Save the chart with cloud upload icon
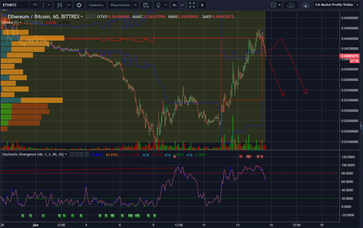This screenshot has height=228, width=363. [306, 5]
